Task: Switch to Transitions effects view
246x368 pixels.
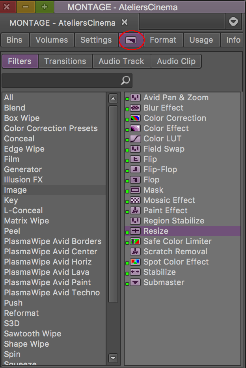Action: pos(65,61)
